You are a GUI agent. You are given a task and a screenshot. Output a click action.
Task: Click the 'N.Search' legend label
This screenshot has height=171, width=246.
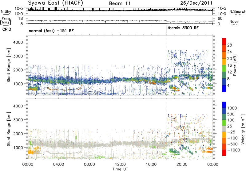(237, 11)
